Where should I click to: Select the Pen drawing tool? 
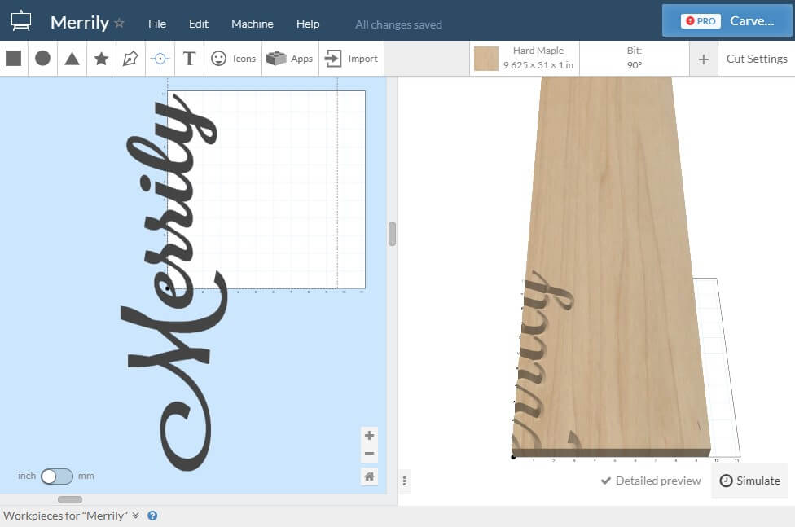(x=130, y=59)
